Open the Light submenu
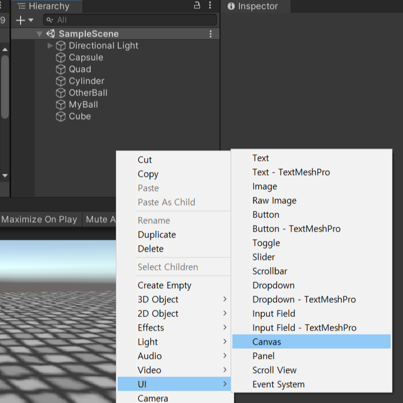This screenshot has width=403, height=403. pyautogui.click(x=174, y=342)
